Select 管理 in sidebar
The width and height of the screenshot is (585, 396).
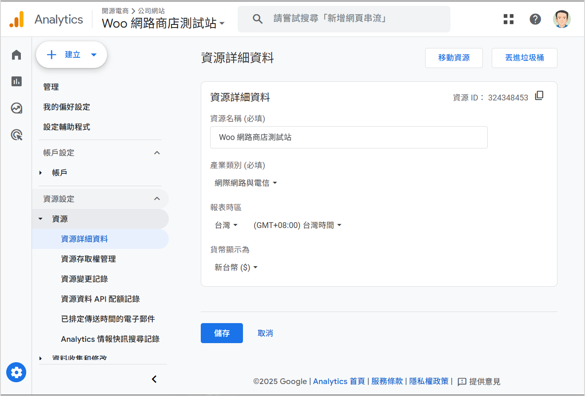tap(51, 87)
